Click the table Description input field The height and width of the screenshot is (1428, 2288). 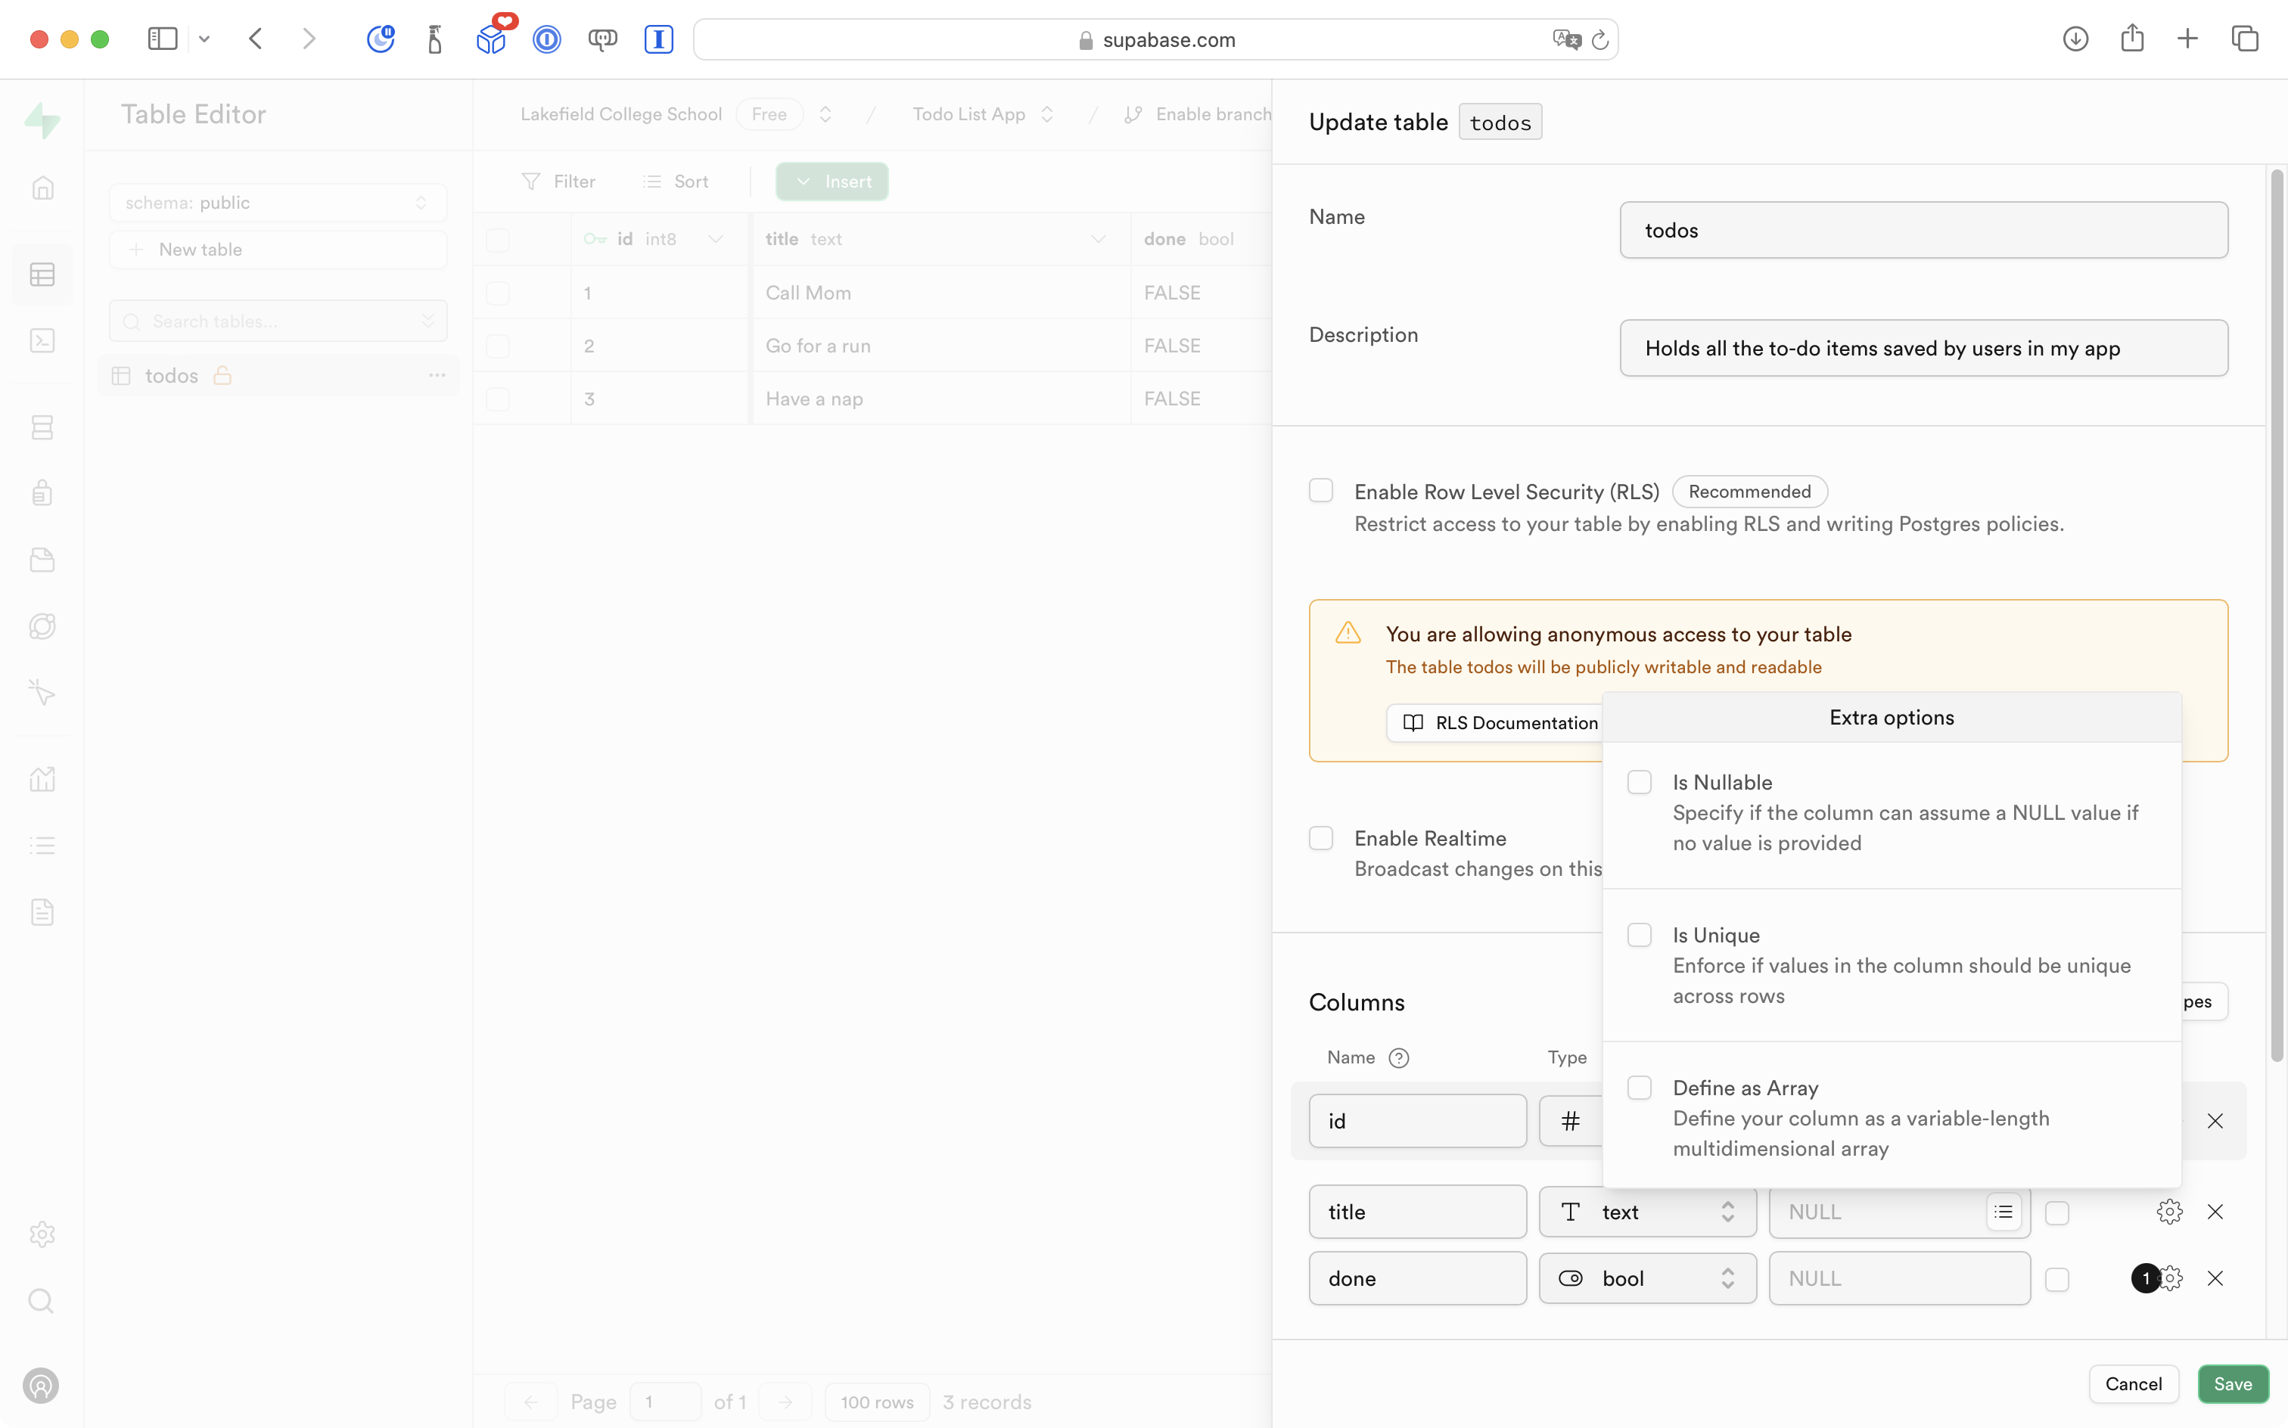[x=1923, y=349]
